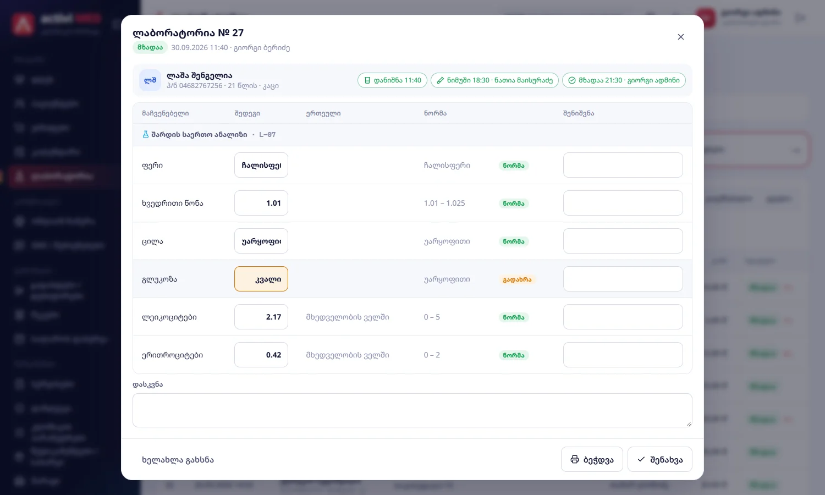This screenshot has height=495, width=825.
Task: Click the ნორმა badge in ცილა row
Action: click(514, 241)
